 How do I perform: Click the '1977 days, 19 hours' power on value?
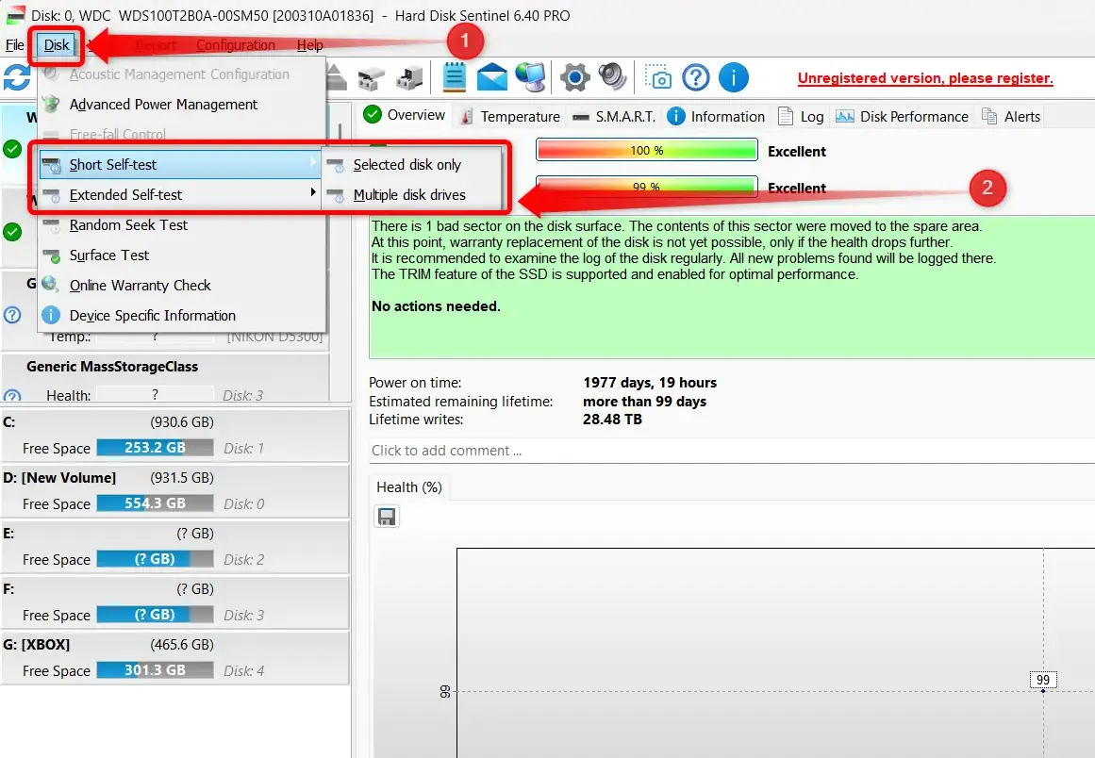[650, 383]
